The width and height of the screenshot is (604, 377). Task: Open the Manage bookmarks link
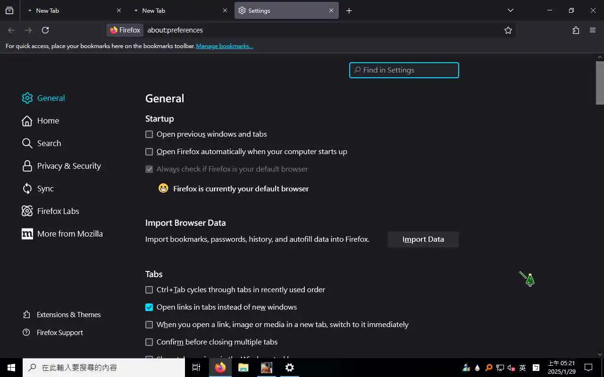(225, 46)
